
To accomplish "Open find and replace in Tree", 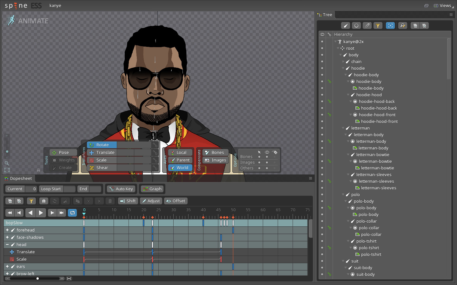I will 403,26.
